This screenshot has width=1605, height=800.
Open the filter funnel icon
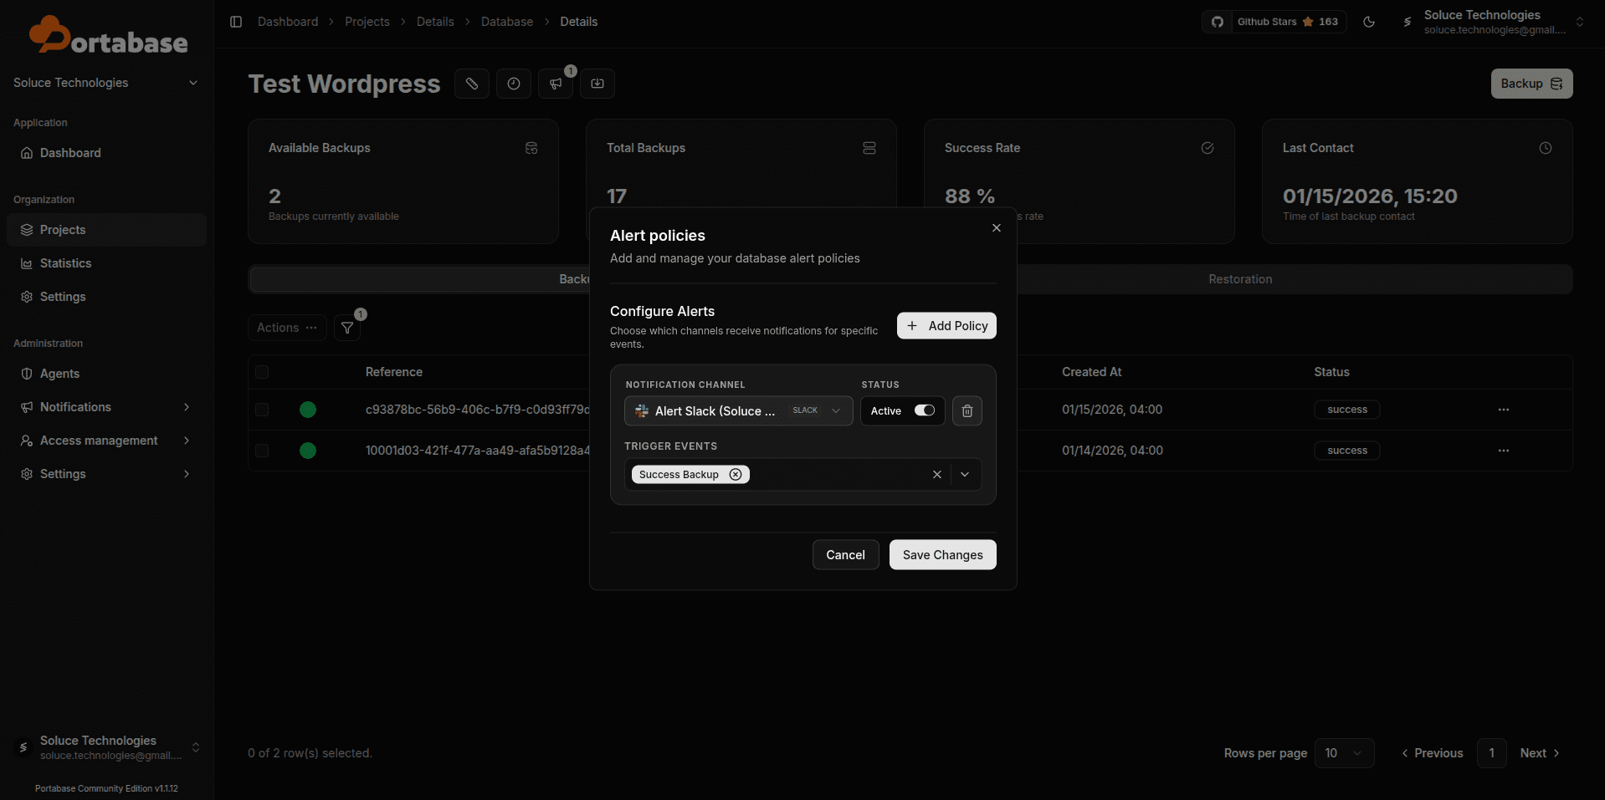pyautogui.click(x=347, y=328)
